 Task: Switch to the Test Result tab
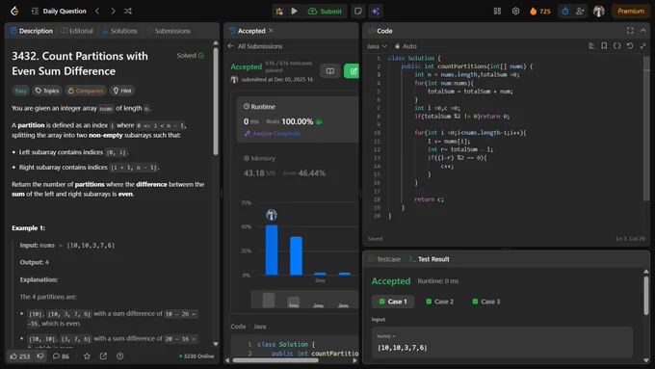(x=429, y=259)
